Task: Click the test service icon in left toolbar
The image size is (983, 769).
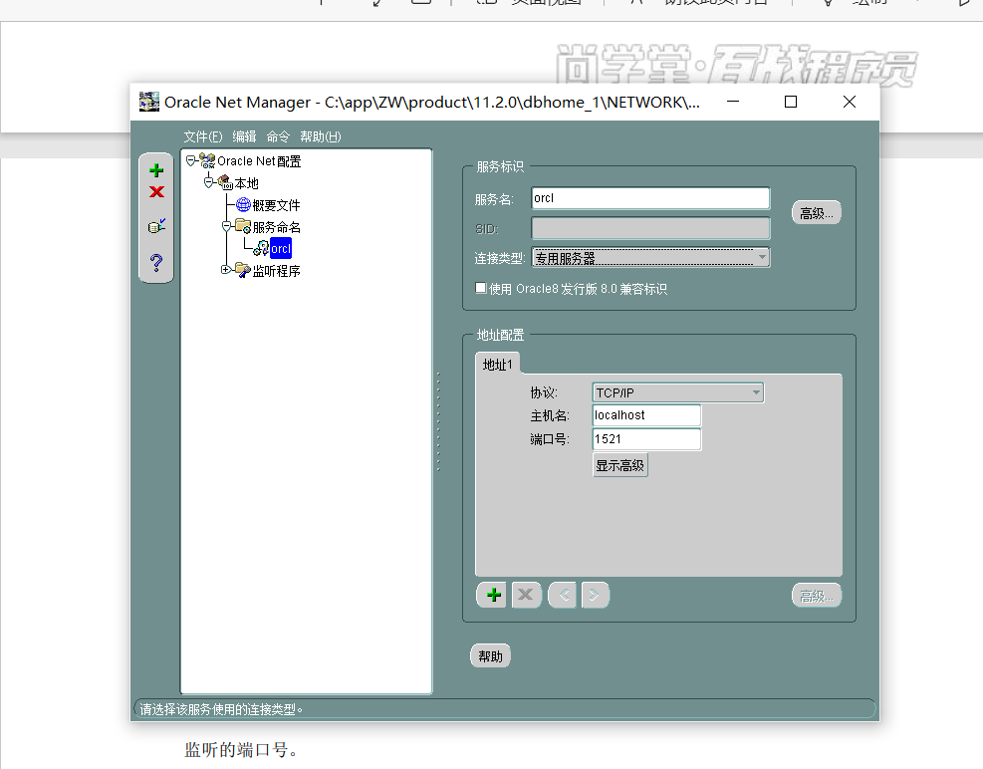Action: click(156, 226)
